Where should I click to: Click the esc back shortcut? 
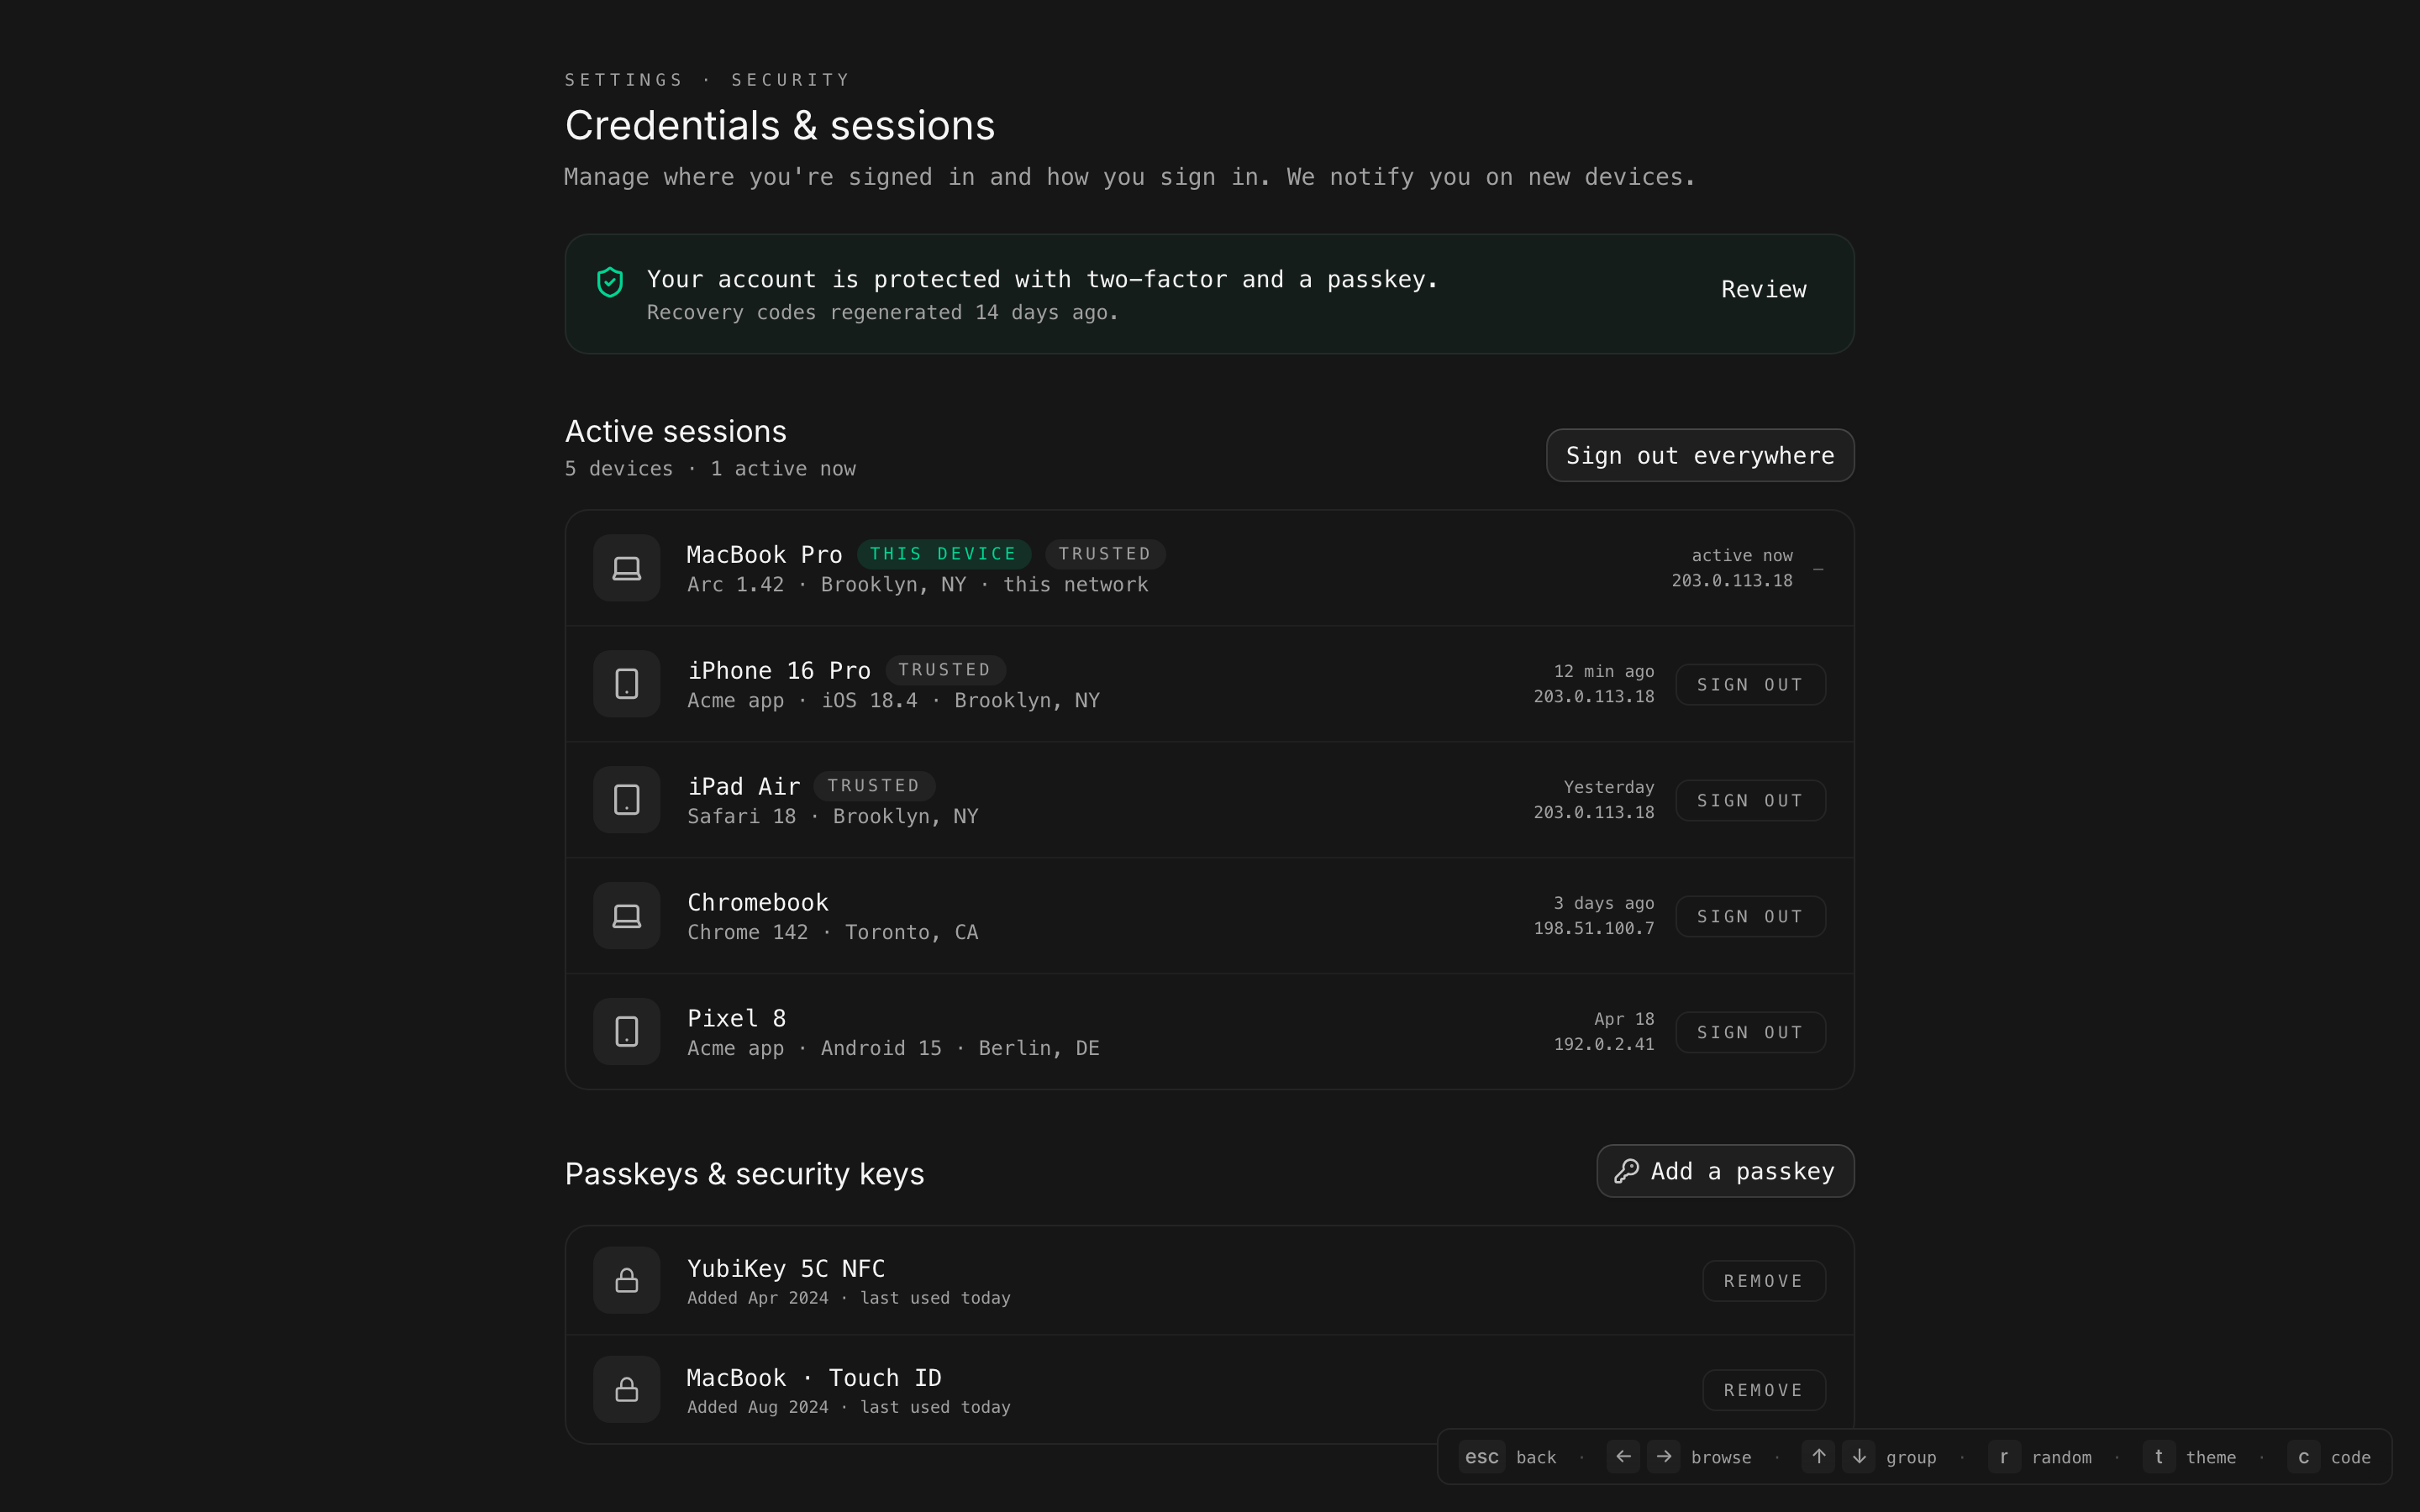click(1481, 1457)
